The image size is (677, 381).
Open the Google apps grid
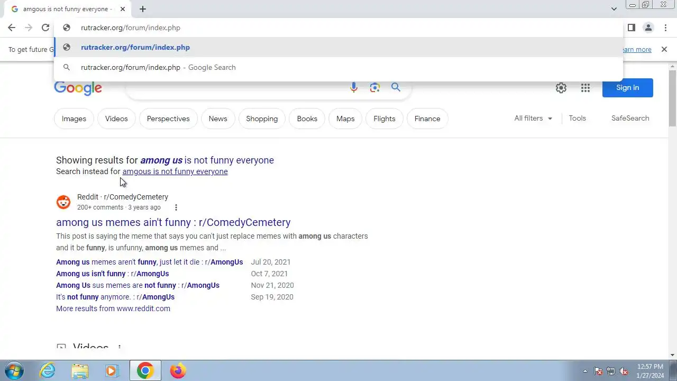[585, 88]
